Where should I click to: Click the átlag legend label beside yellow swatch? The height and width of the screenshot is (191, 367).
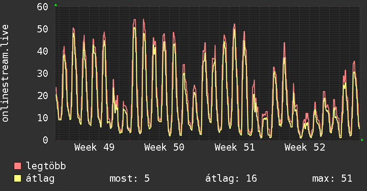(40, 179)
